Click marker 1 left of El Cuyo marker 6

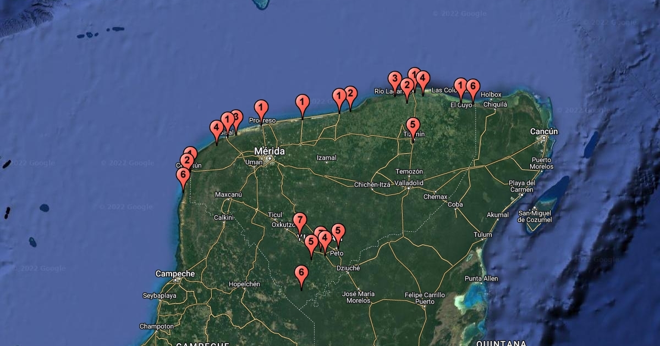(x=461, y=86)
